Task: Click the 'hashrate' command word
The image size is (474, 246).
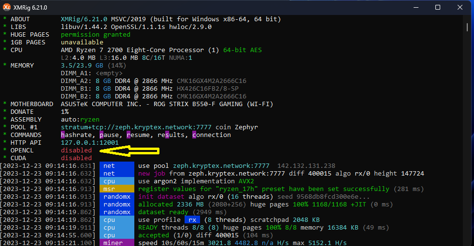Action: (76, 135)
